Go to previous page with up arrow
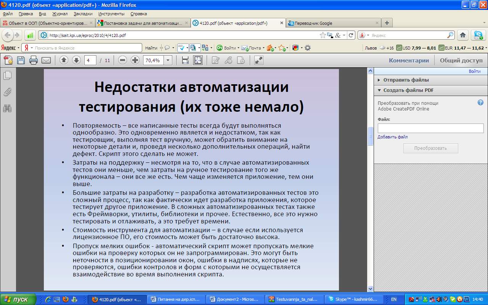 (x=64, y=60)
